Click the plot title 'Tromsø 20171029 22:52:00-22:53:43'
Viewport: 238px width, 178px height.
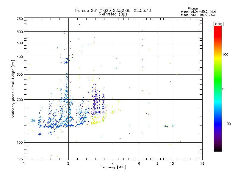113,10
